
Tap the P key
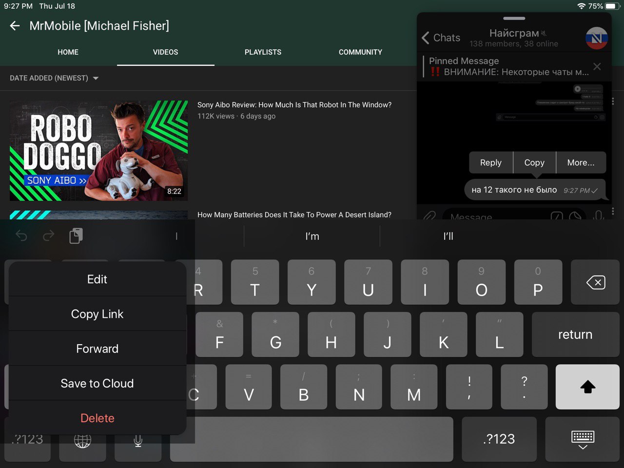(538, 282)
